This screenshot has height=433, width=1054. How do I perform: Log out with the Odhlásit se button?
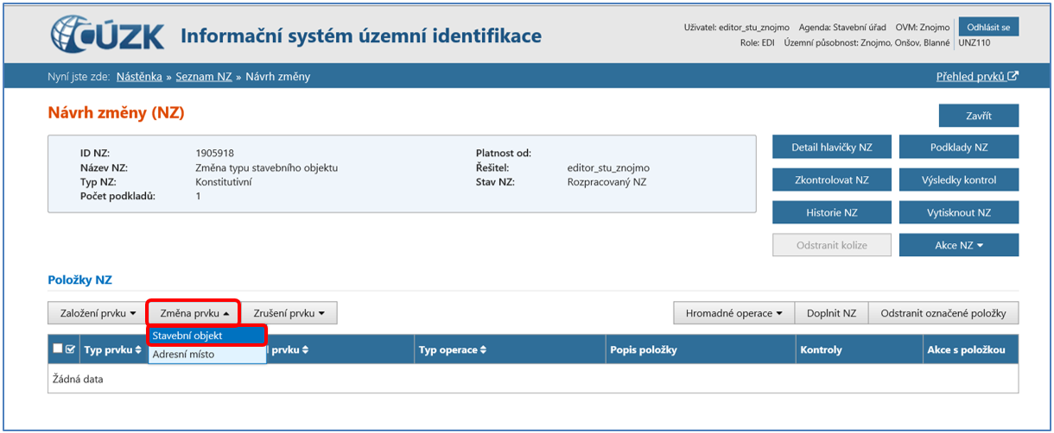coord(988,28)
